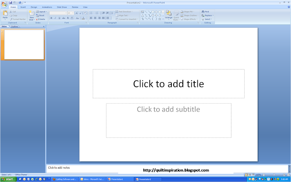The height and width of the screenshot is (182, 291).
Task: Toggle Bold formatting
Action: [x=51, y=18]
